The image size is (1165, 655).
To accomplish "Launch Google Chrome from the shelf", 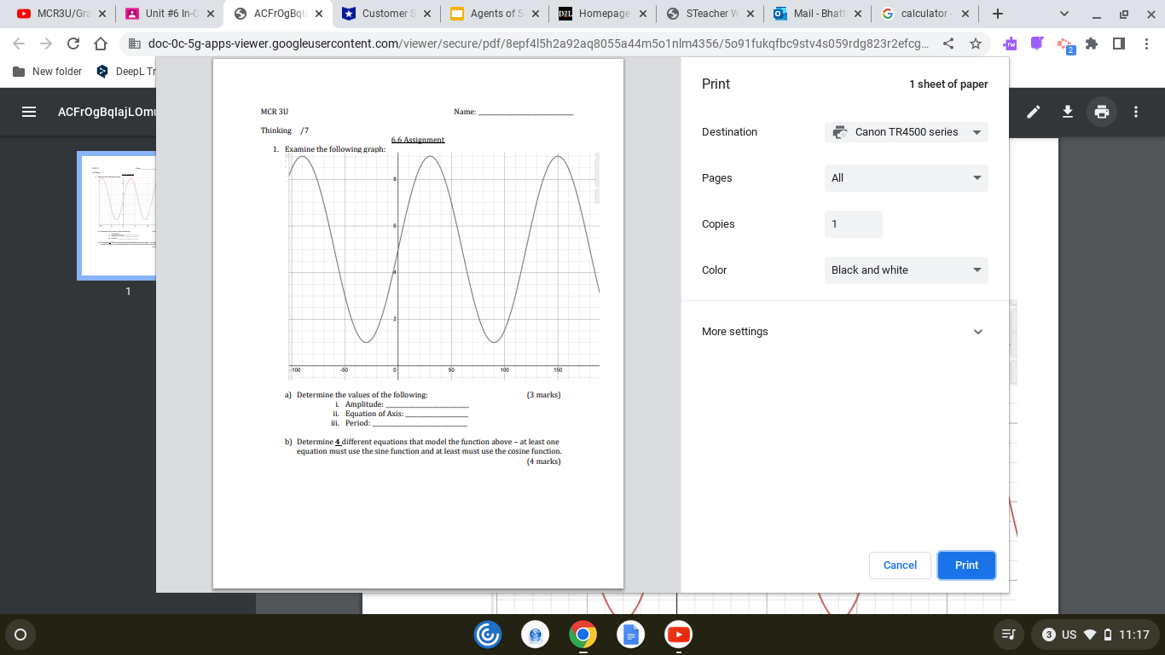I will 583,635.
